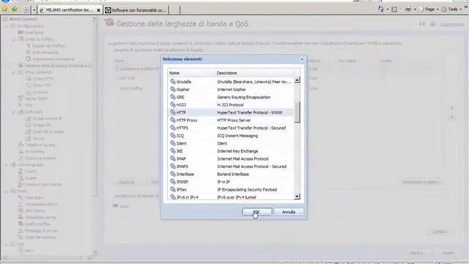Select 'Internet Key Exchange' description text
The image size is (469, 264).
point(237,151)
